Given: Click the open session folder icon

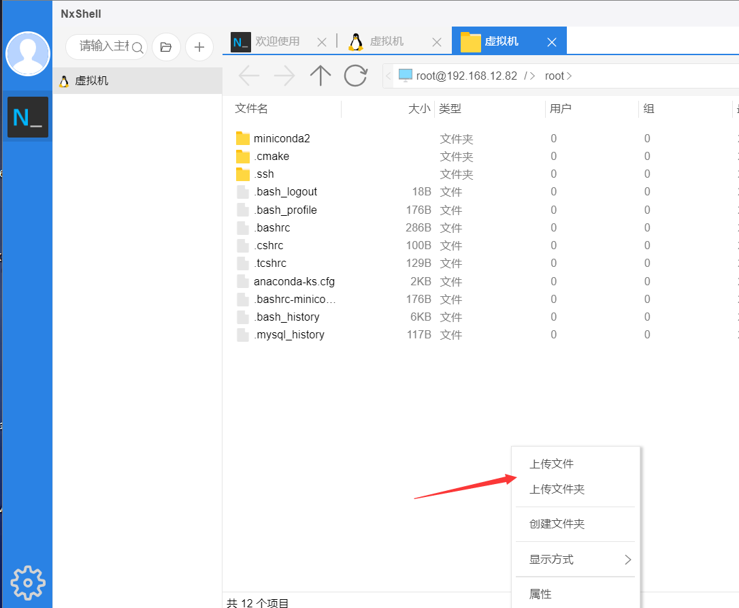Looking at the screenshot, I should [x=166, y=47].
